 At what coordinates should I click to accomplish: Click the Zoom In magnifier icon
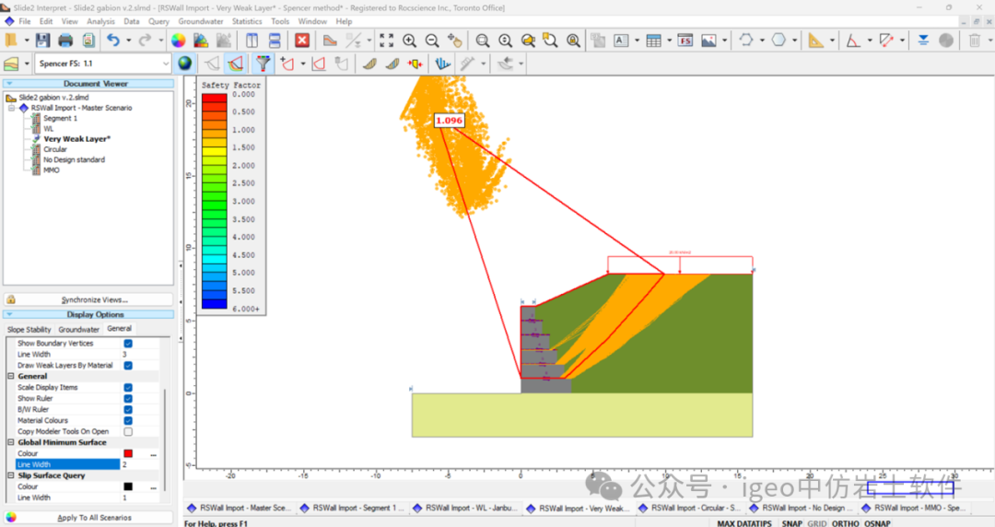(409, 41)
